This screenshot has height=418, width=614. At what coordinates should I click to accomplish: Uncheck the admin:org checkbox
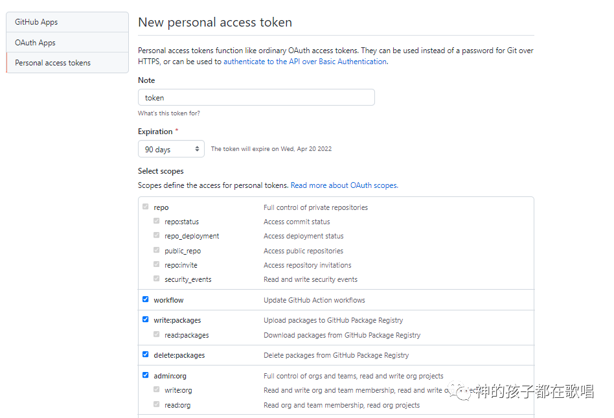tap(146, 375)
